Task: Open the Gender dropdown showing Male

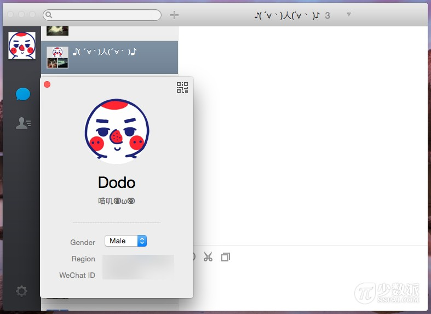Action: [x=125, y=241]
